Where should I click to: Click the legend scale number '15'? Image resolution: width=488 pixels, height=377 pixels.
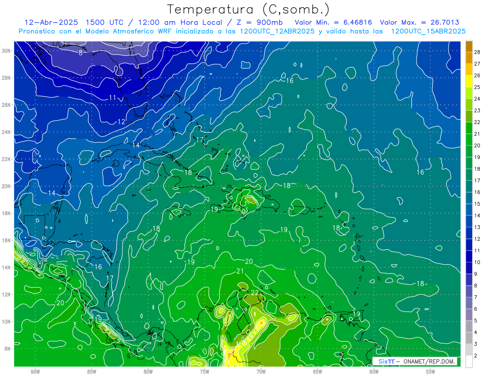click(477, 204)
